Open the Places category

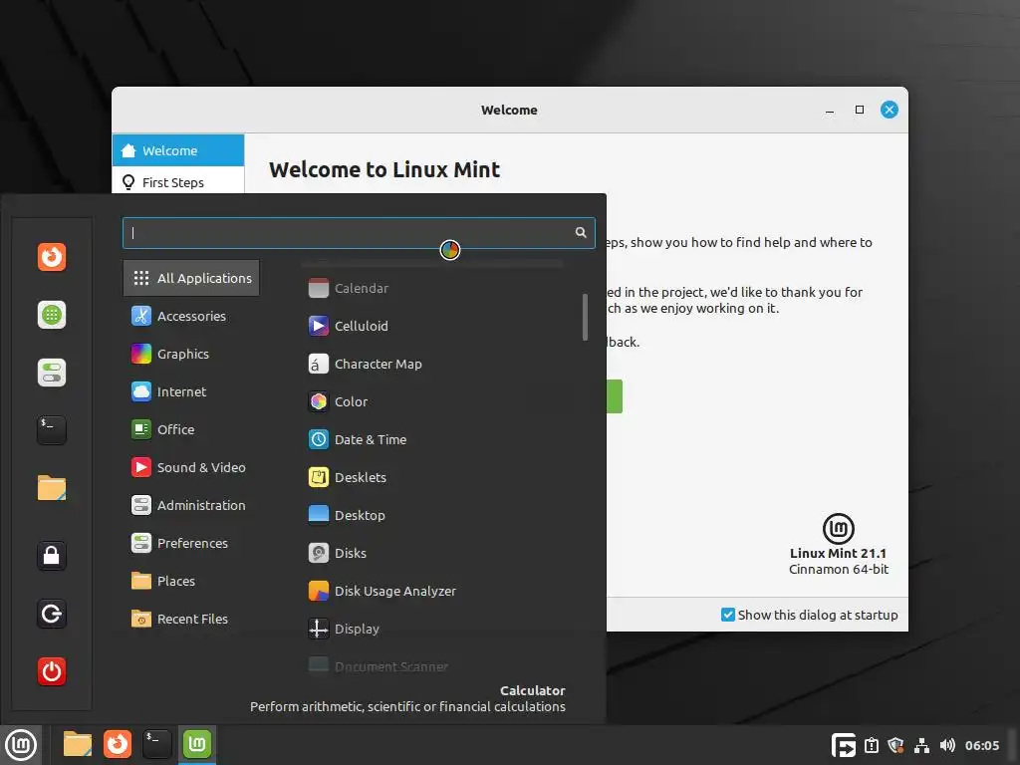pyautogui.click(x=191, y=581)
